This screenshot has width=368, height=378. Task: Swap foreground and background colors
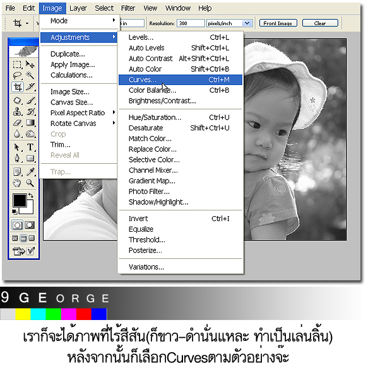point(31,195)
